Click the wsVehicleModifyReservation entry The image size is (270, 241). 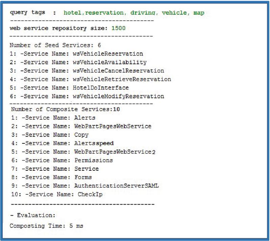tap(118, 96)
